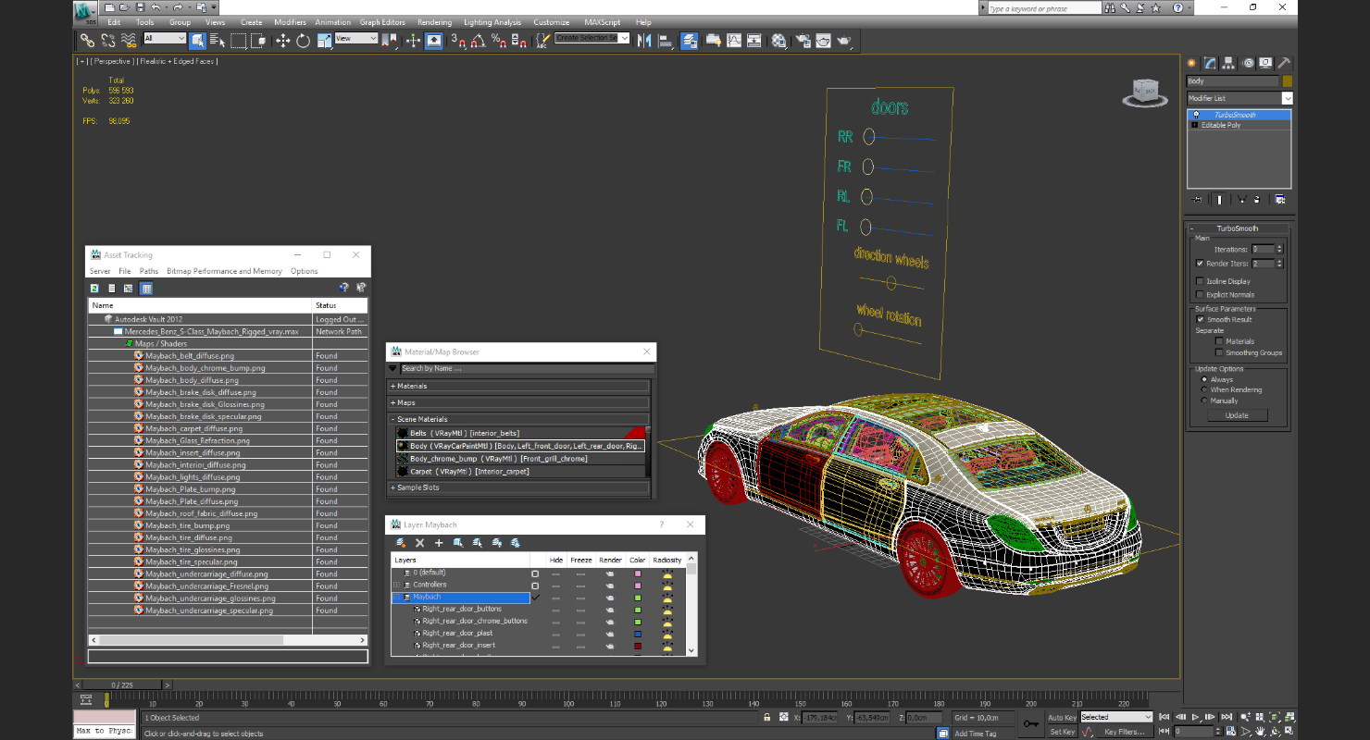Open the reference coordinate View dropdown
The image size is (1370, 740).
(x=356, y=39)
